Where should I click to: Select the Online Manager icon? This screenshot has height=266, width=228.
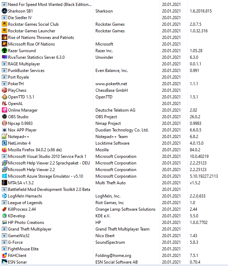5,110
